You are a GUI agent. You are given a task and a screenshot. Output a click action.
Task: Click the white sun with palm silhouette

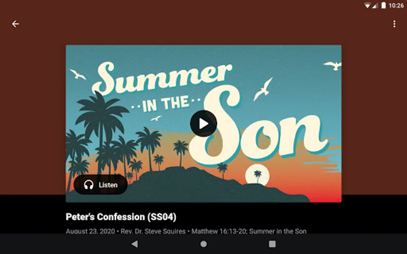click(257, 175)
